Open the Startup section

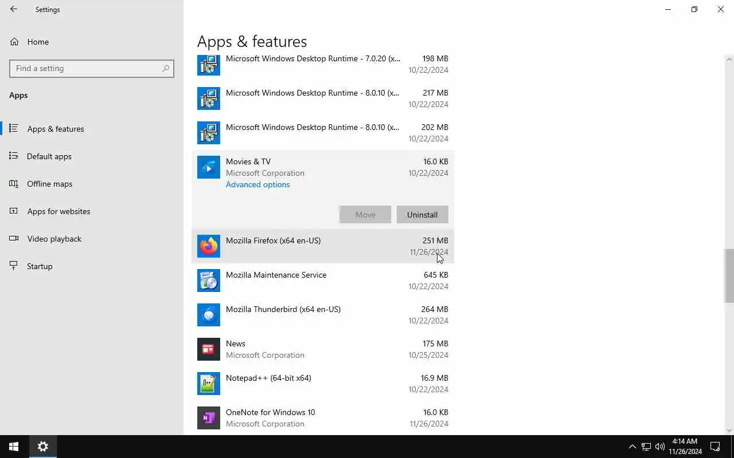click(92, 266)
